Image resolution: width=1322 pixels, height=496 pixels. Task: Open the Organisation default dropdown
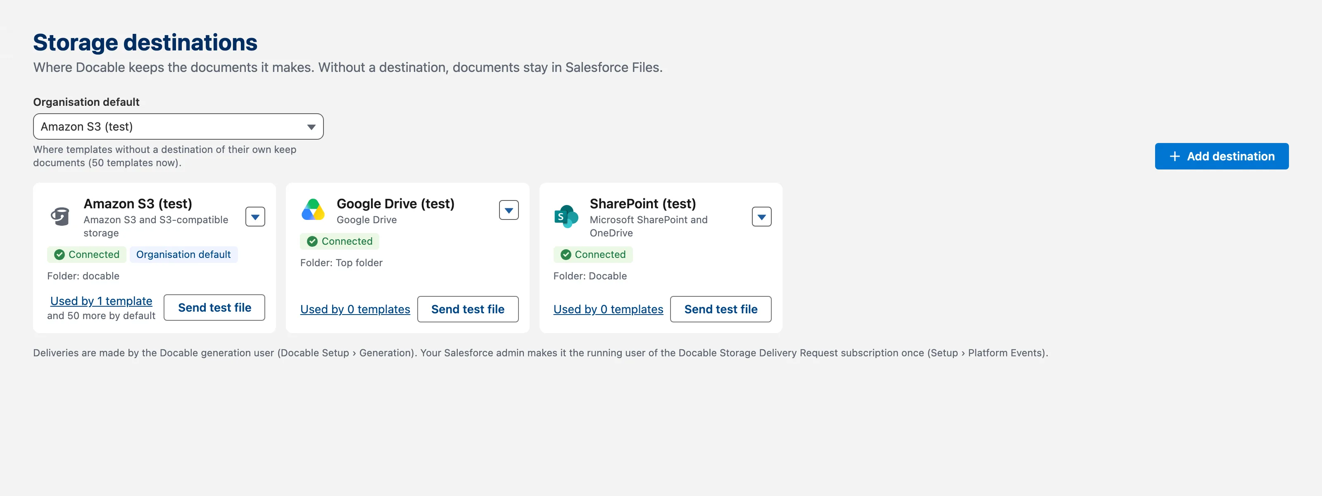click(178, 127)
